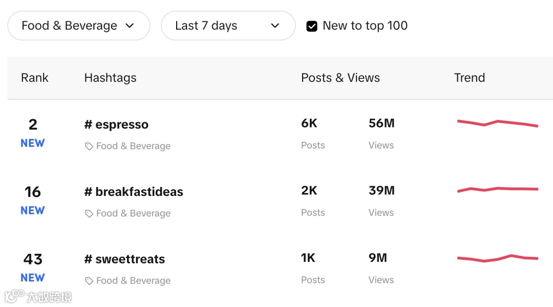This screenshot has width=553, height=307.
Task: Open the # breakfastideas hashtag link
Action: [x=134, y=192]
